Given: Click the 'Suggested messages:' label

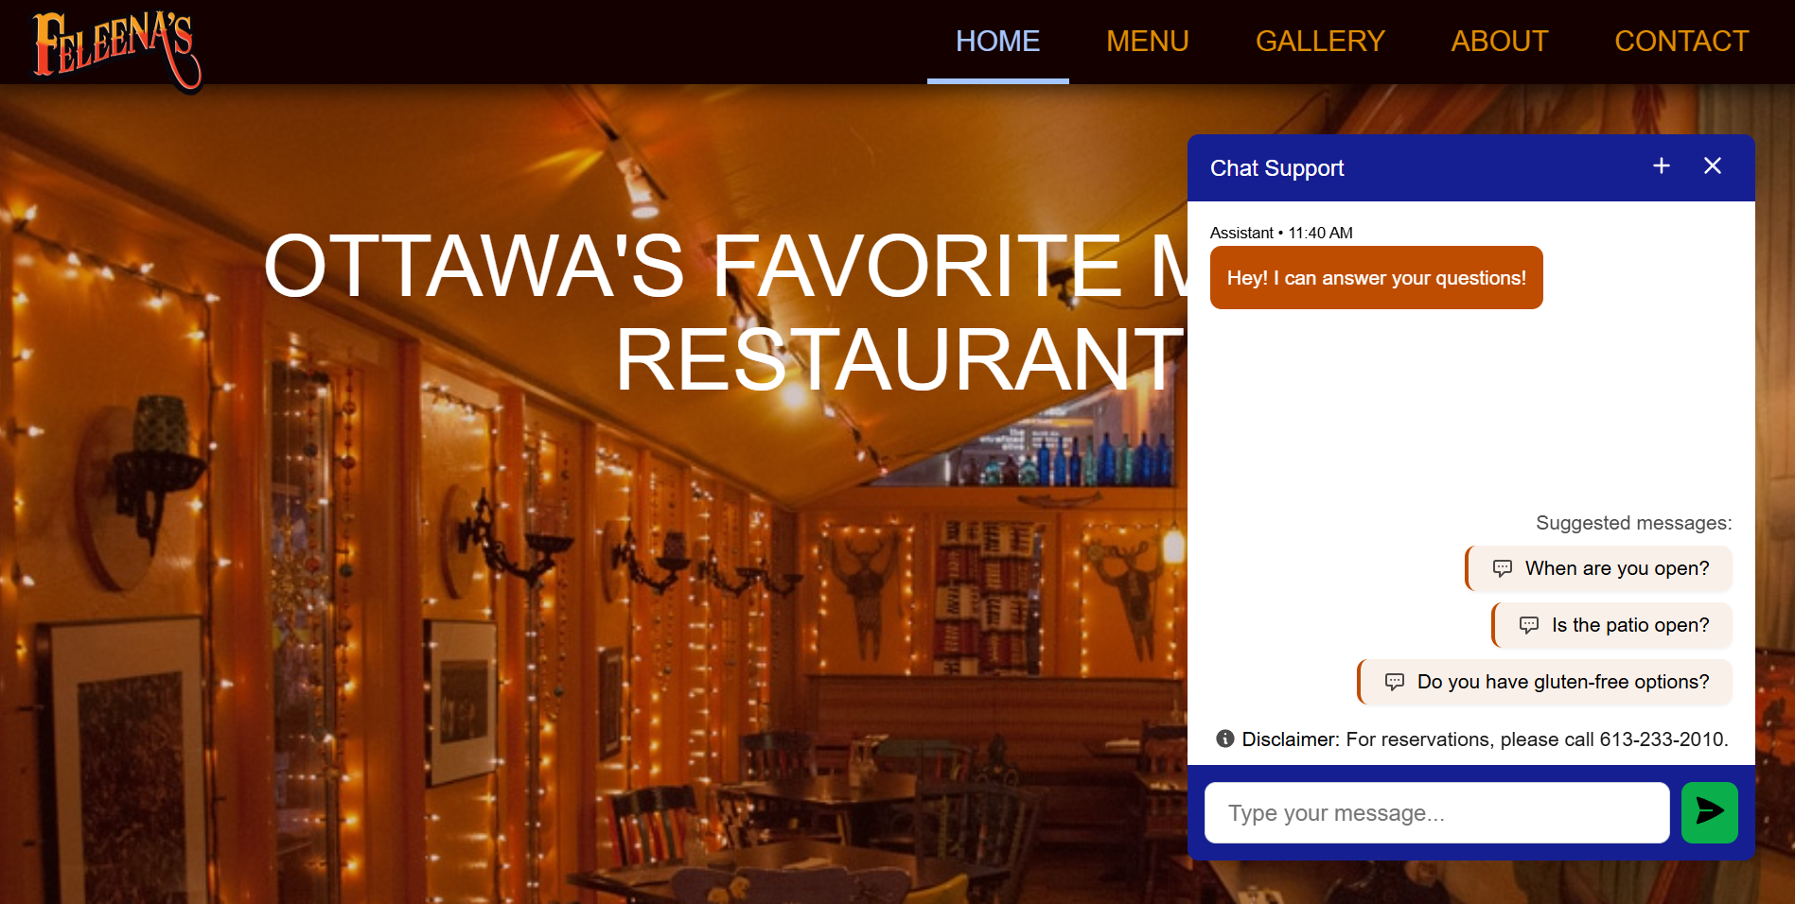Looking at the screenshot, I should coord(1633,523).
